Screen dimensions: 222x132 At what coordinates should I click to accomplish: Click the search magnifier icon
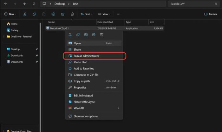(216, 4)
